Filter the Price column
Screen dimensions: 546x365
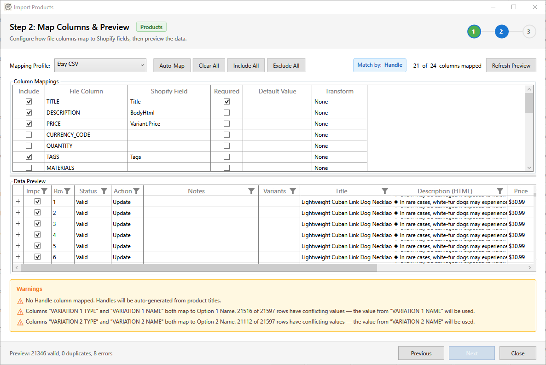click(x=530, y=191)
